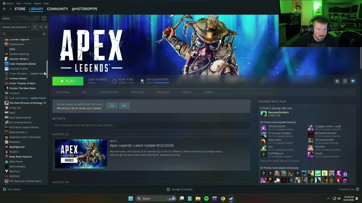Launch Spotify from the taskbar
This screenshot has height=203, width=362.
pos(206,198)
